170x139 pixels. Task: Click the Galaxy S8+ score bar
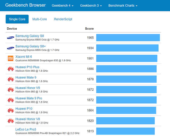point(127,48)
